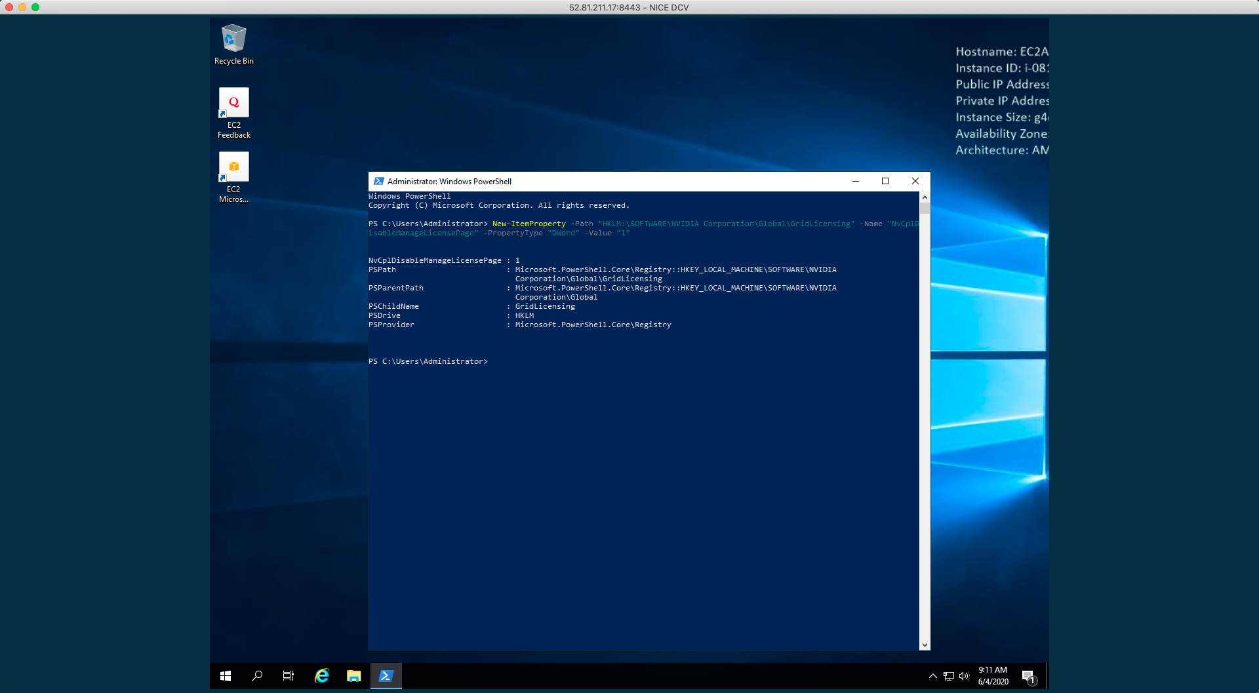The height and width of the screenshot is (693, 1259).
Task: Open the EC2 Feedback shortcut
Action: pos(233,112)
